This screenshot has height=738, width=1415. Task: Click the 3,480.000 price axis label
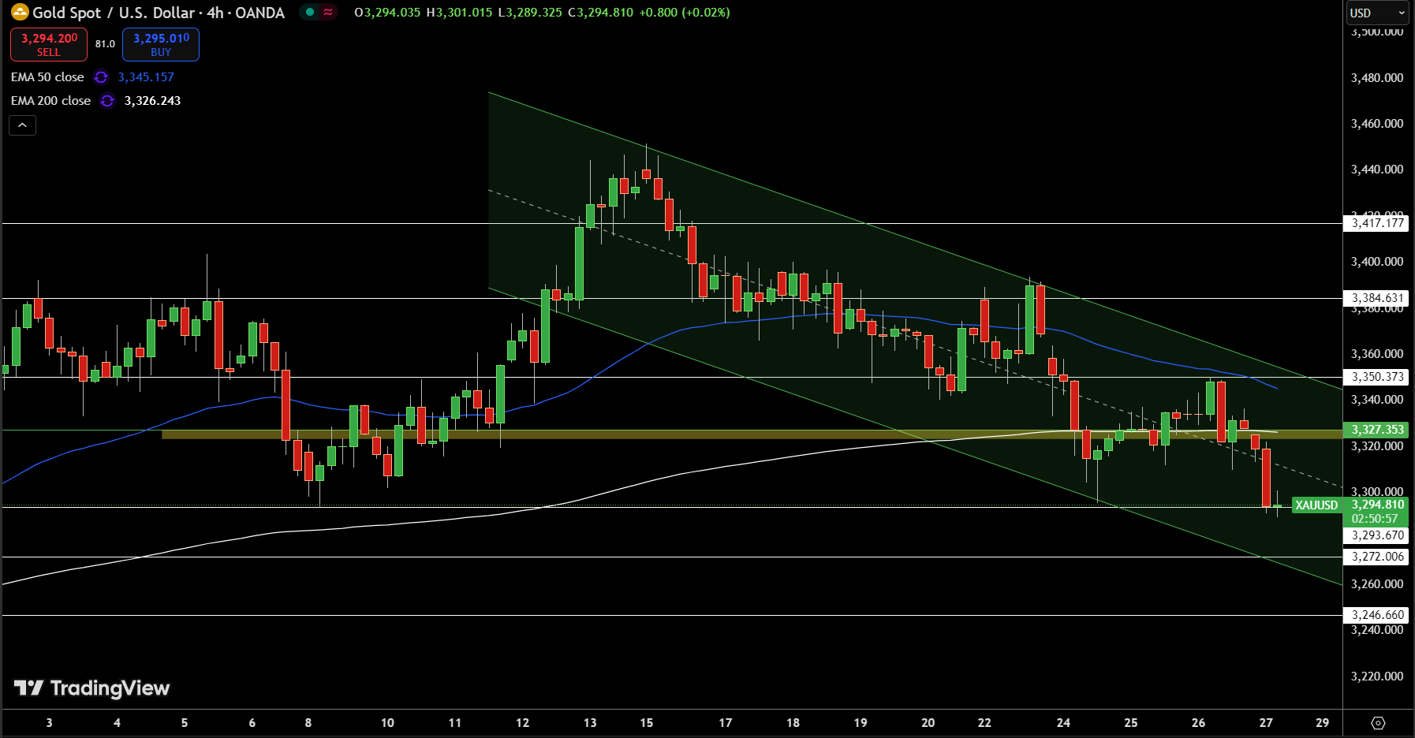[x=1377, y=78]
